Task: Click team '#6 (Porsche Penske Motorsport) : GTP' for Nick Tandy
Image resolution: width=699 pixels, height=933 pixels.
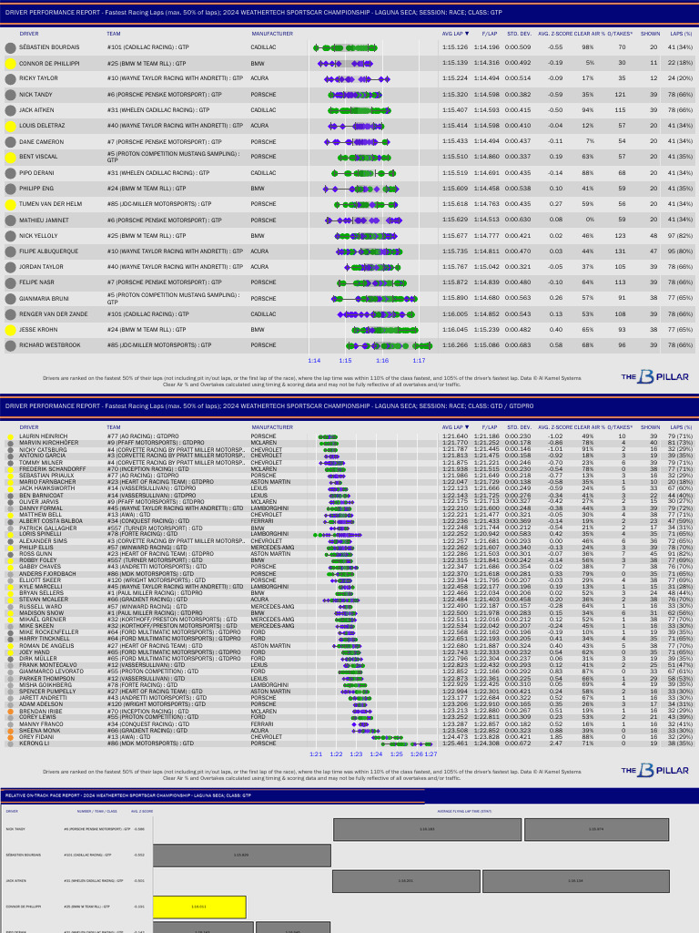Action: click(x=165, y=95)
